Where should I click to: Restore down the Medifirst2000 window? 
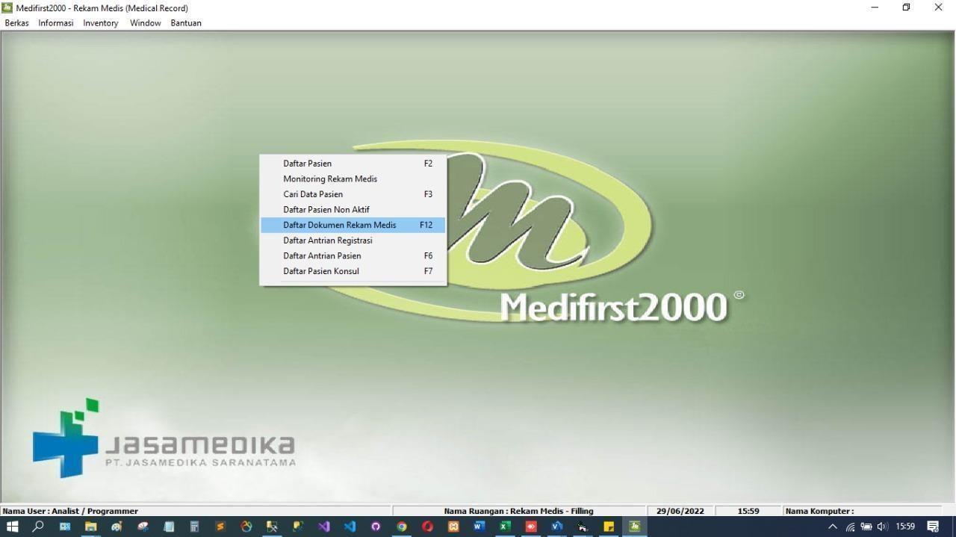point(906,7)
